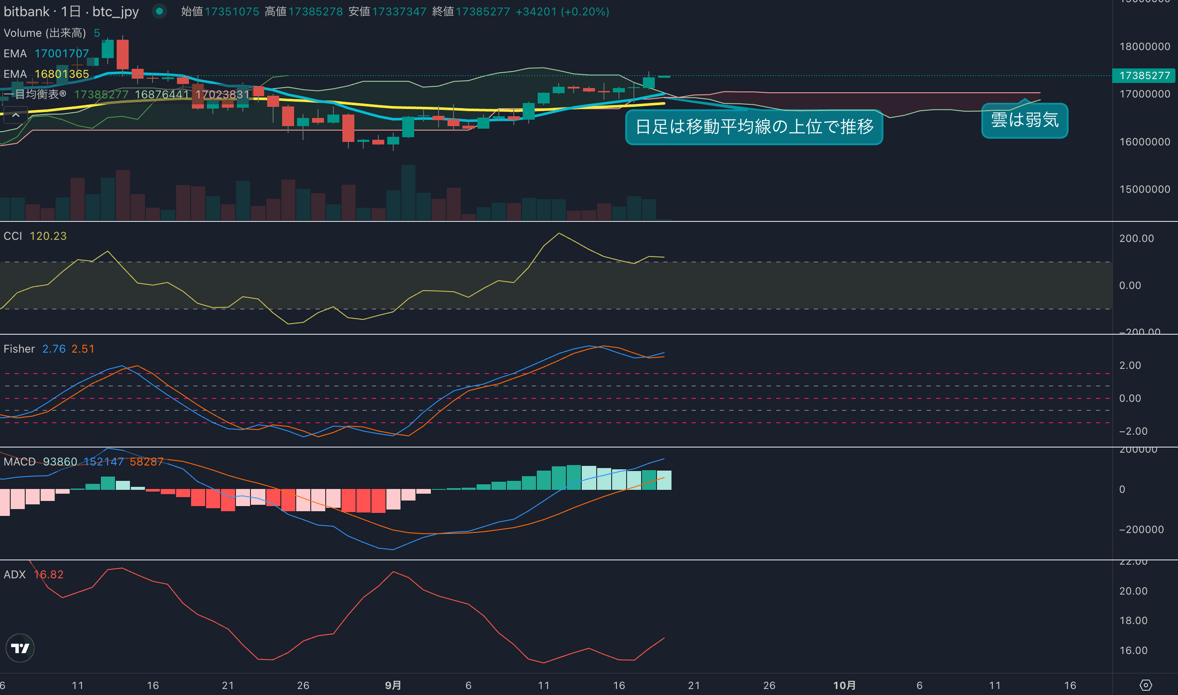Viewport: 1178px width, 695px height.
Task: Click the 日足は移動平均線の上位で推移 text annotation
Action: click(754, 127)
